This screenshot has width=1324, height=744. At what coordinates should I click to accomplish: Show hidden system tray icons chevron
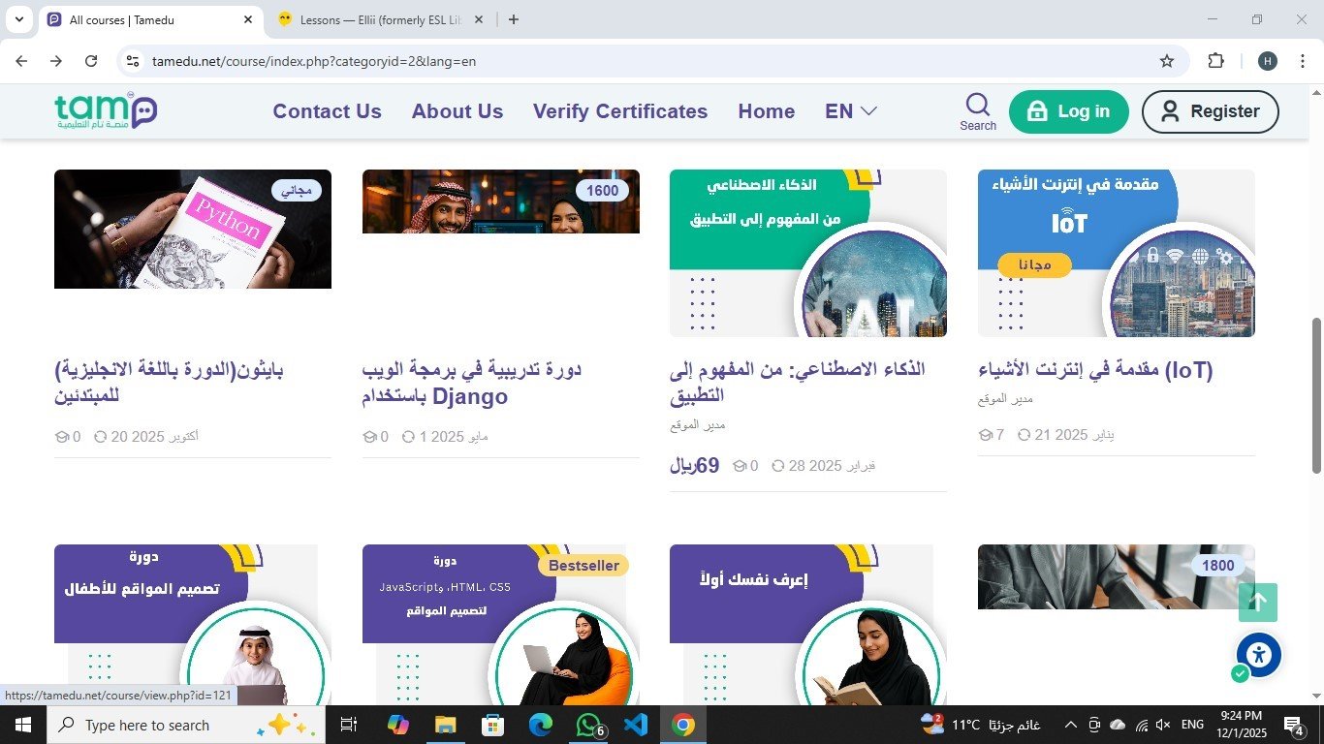1070,725
